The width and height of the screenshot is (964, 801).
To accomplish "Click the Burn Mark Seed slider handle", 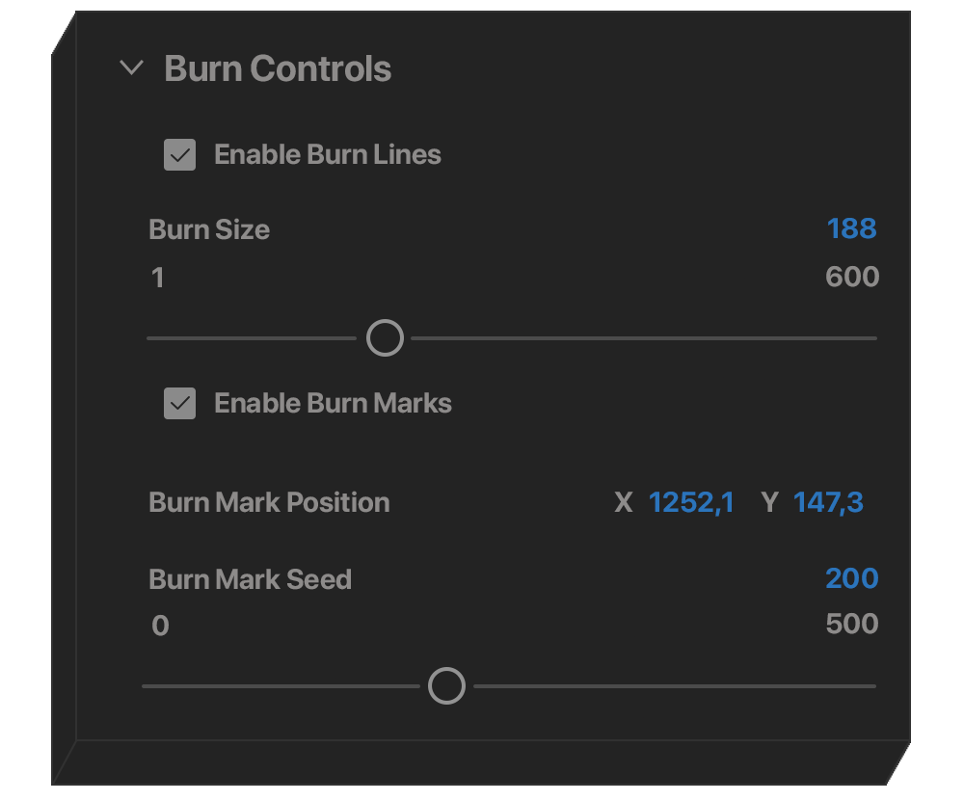I will [446, 686].
